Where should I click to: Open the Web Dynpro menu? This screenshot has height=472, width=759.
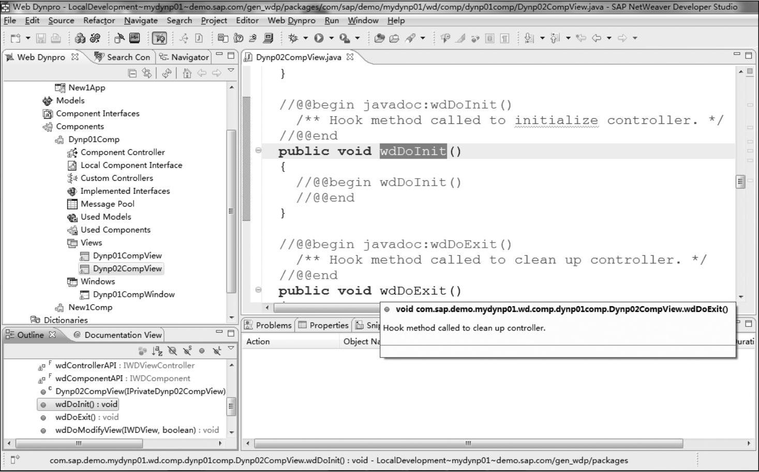tap(291, 21)
